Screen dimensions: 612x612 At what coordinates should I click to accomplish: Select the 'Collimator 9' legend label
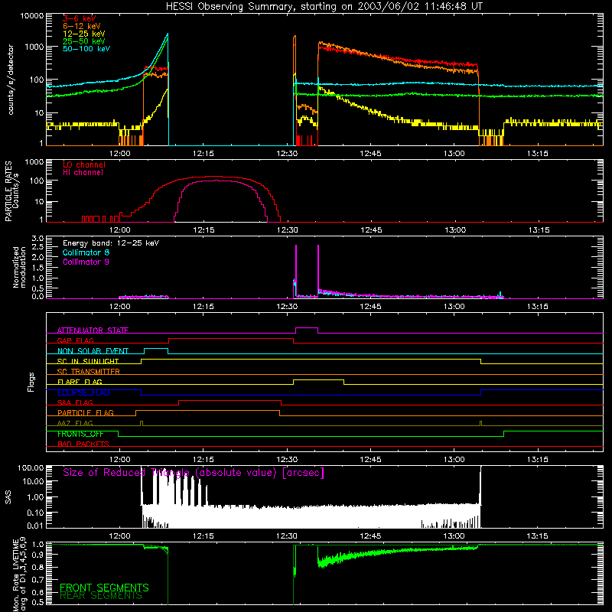[x=86, y=262]
